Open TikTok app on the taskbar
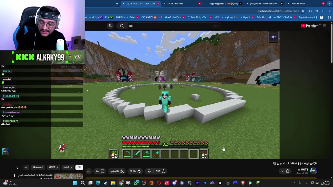This screenshot has width=333, height=187. point(166,183)
